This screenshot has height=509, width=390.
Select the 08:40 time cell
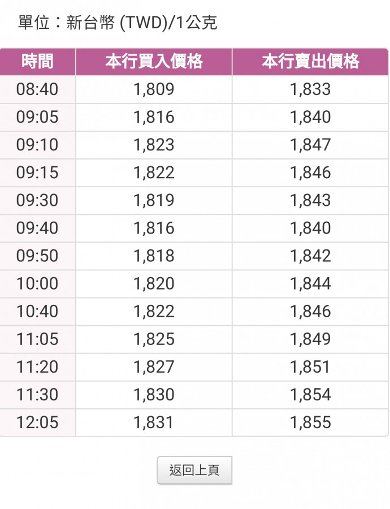pyautogui.click(x=37, y=89)
